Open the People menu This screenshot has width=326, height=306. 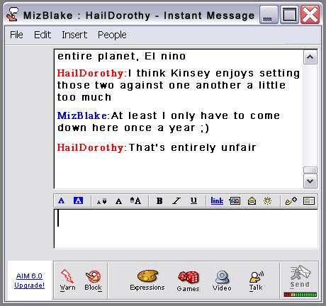(112, 35)
